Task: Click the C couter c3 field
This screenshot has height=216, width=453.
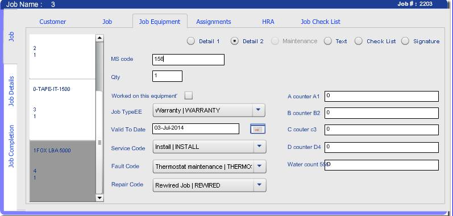Action: tap(381, 130)
